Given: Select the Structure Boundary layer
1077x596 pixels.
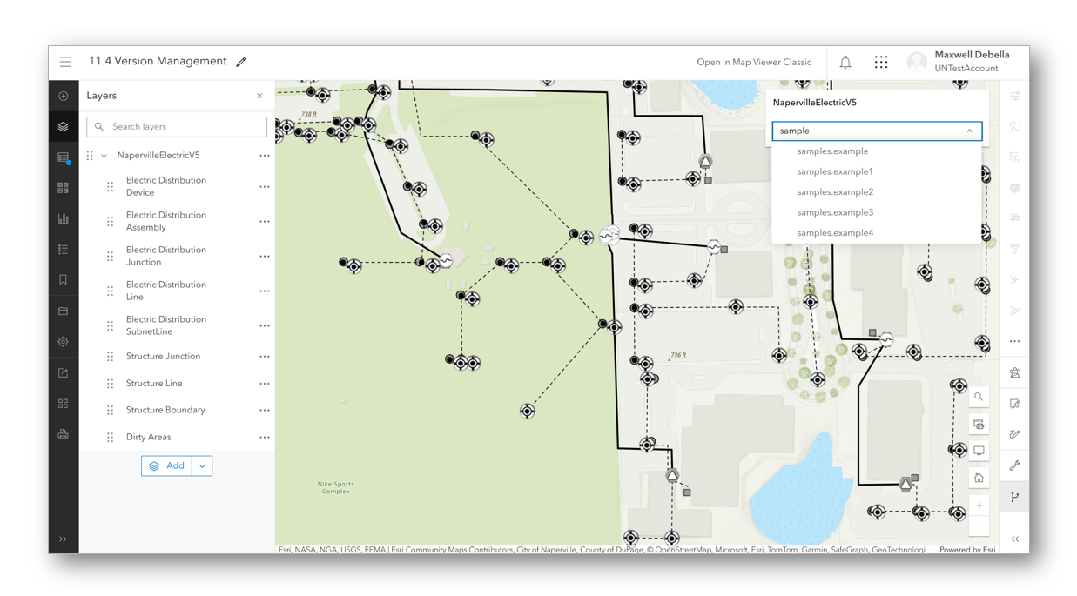Looking at the screenshot, I should (x=165, y=410).
